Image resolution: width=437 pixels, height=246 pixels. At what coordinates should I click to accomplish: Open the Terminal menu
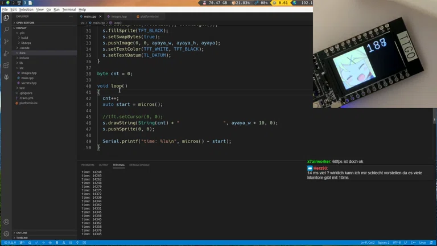(x=69, y=10)
